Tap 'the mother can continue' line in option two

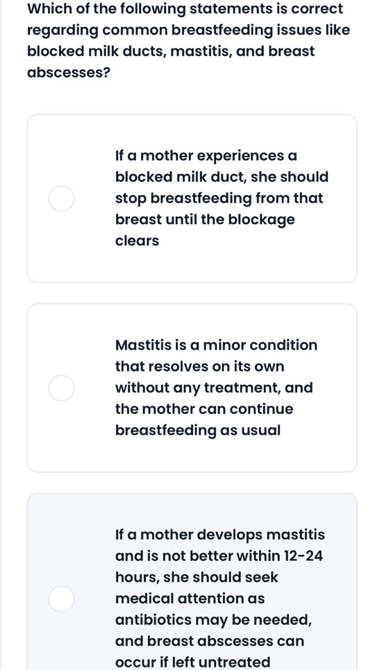point(204,409)
